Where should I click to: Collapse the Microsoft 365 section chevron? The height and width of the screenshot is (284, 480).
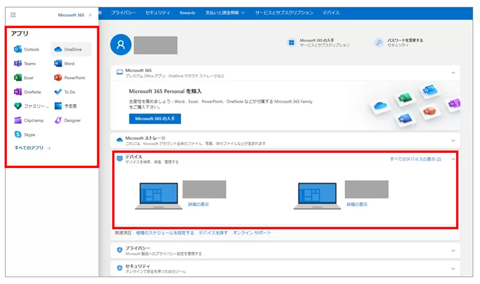coord(453,72)
